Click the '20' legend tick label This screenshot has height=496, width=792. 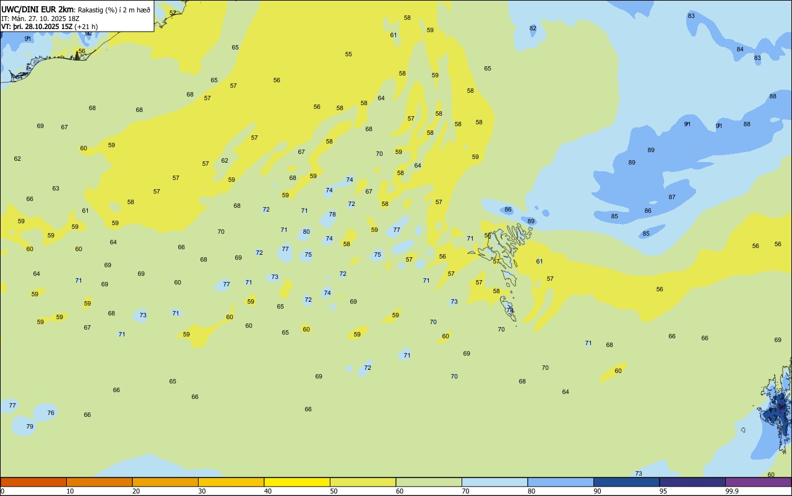(x=136, y=491)
